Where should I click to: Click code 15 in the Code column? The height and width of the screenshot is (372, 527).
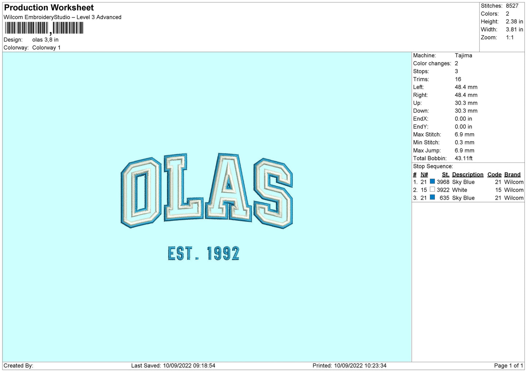(498, 190)
